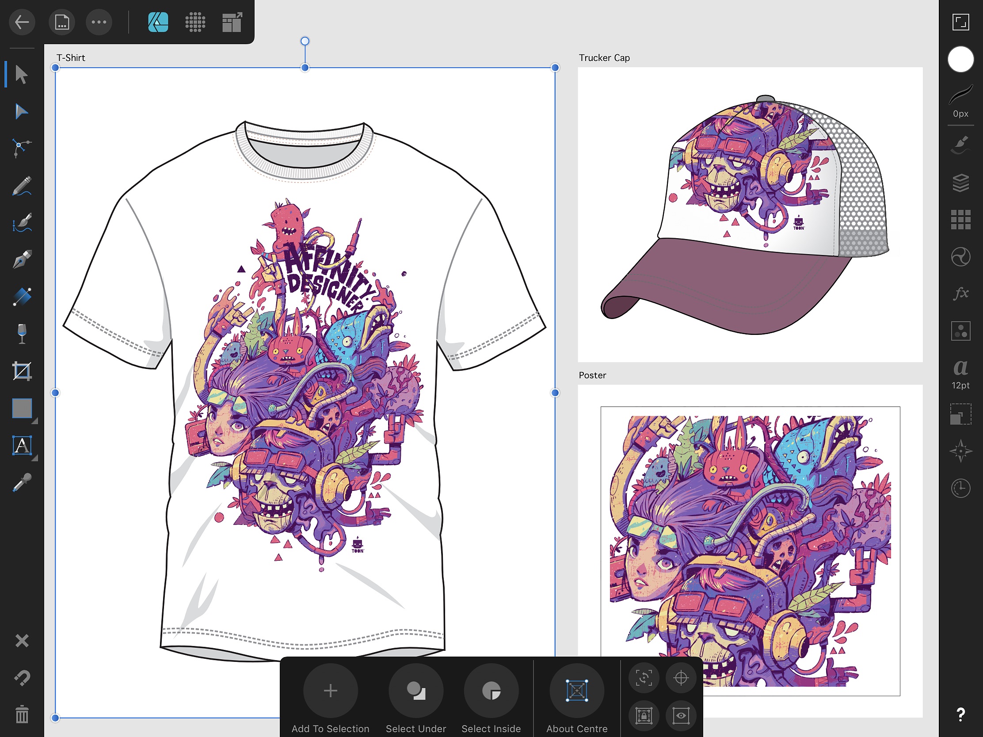The width and height of the screenshot is (983, 737).
Task: Open the three-dots more options menu
Action: [x=99, y=22]
